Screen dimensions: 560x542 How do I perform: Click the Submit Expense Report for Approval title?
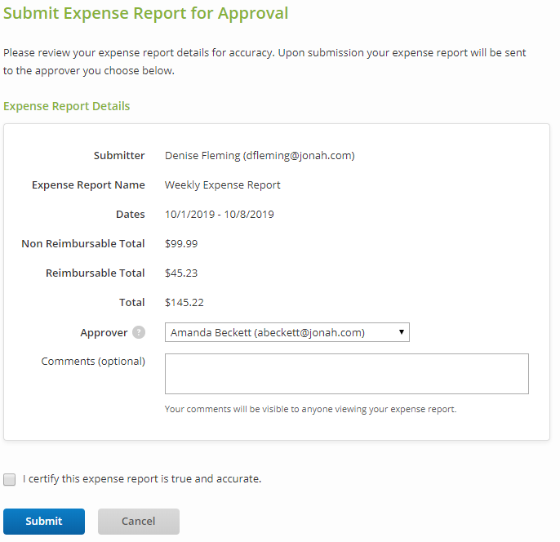tap(145, 14)
